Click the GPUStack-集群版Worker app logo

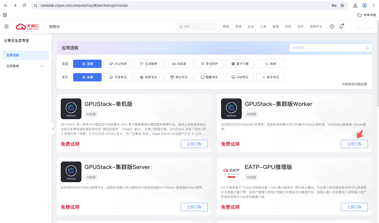231,109
